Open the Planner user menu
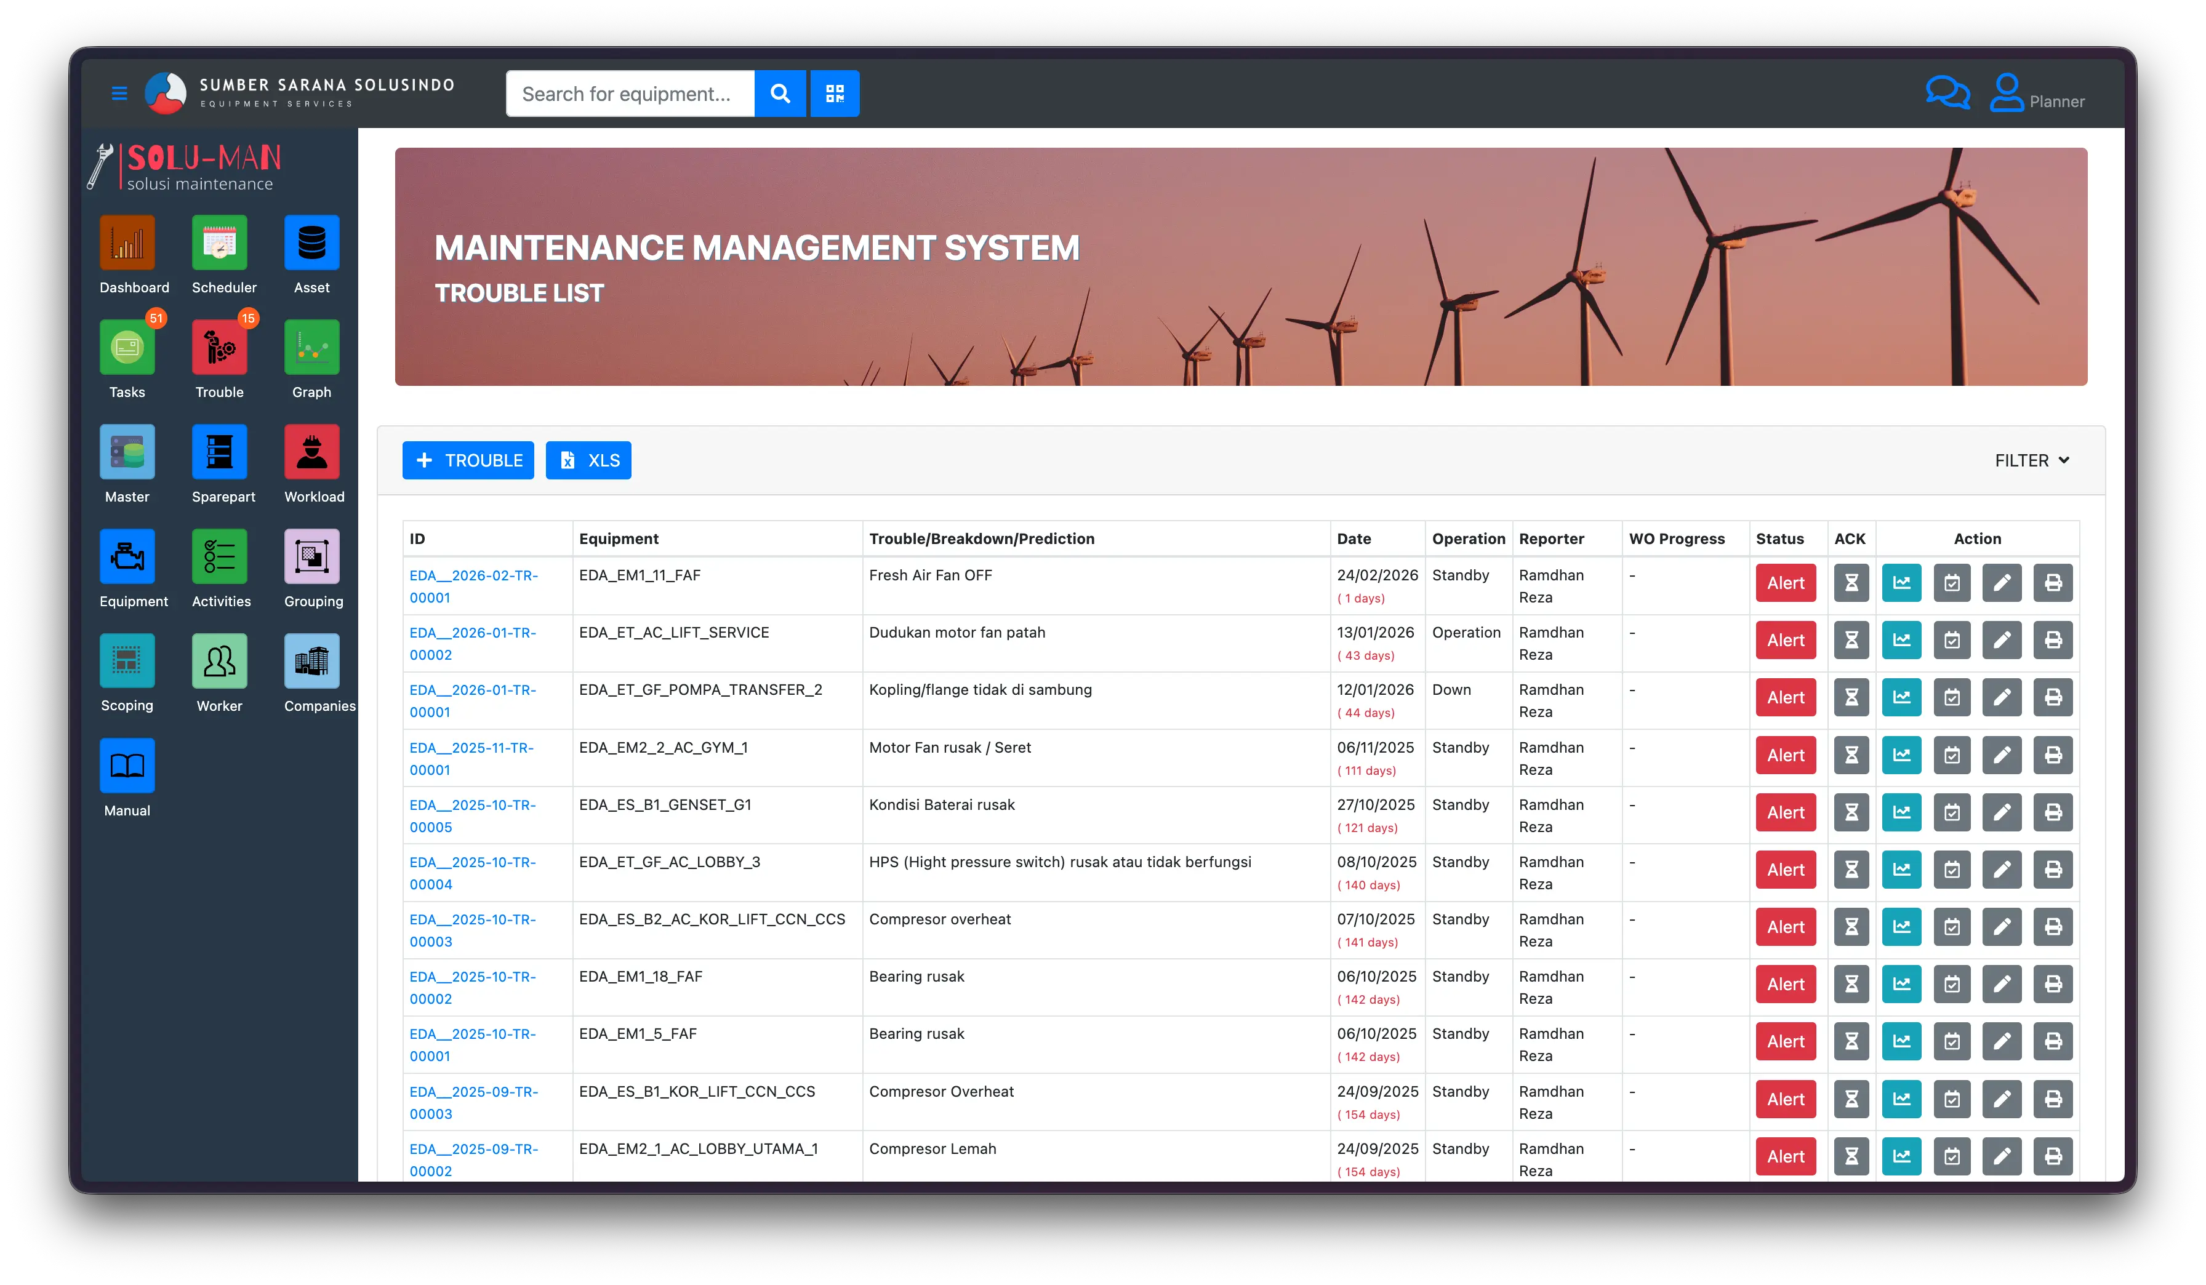This screenshot has width=2206, height=1285. click(2038, 95)
